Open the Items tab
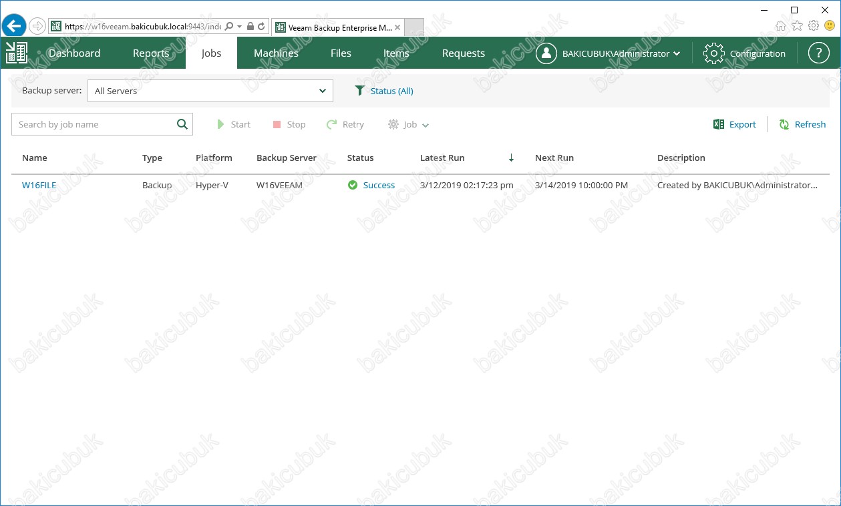The height and width of the screenshot is (506, 841). pyautogui.click(x=396, y=53)
